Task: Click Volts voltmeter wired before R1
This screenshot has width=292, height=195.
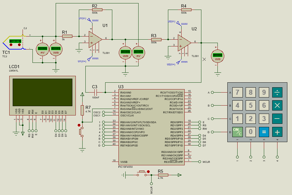Action: point(56,50)
